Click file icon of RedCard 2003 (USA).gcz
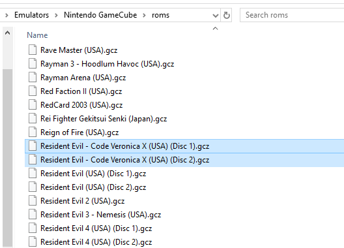This screenshot has width=344, height=248. pos(33,104)
